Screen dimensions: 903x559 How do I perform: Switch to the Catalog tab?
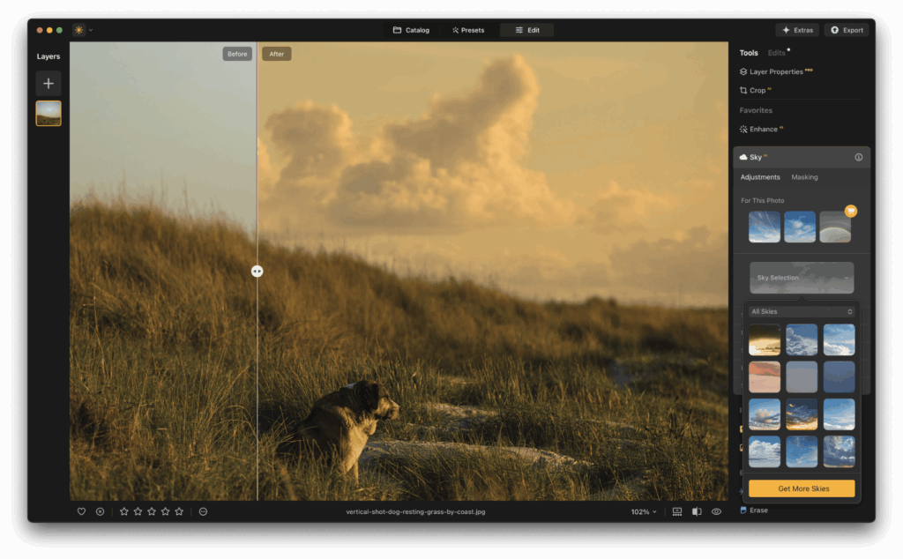click(411, 29)
